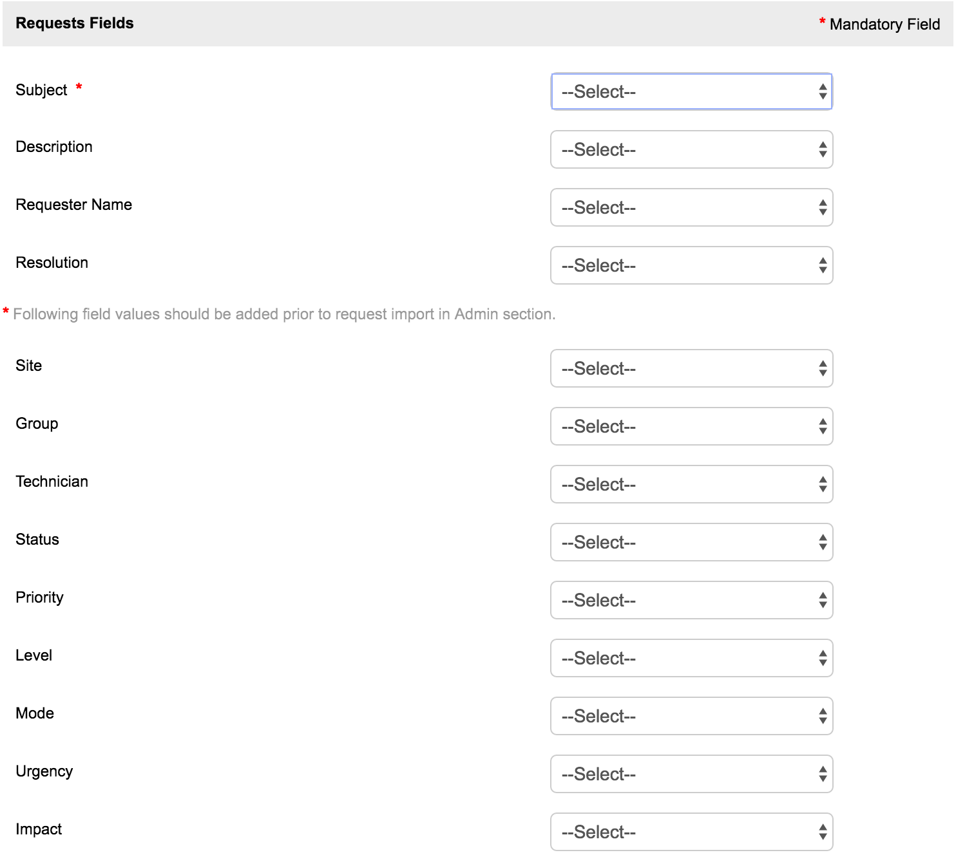Open the Subject field dropdown
This screenshot has width=956, height=855.
(x=691, y=91)
